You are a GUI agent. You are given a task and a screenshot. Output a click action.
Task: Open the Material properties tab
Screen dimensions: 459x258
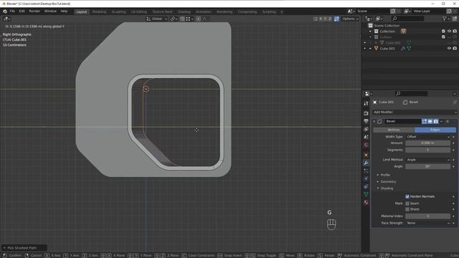coord(366,202)
